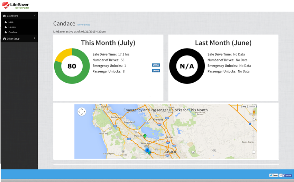
Task: Switch map to Satellite view
Action: point(252,106)
